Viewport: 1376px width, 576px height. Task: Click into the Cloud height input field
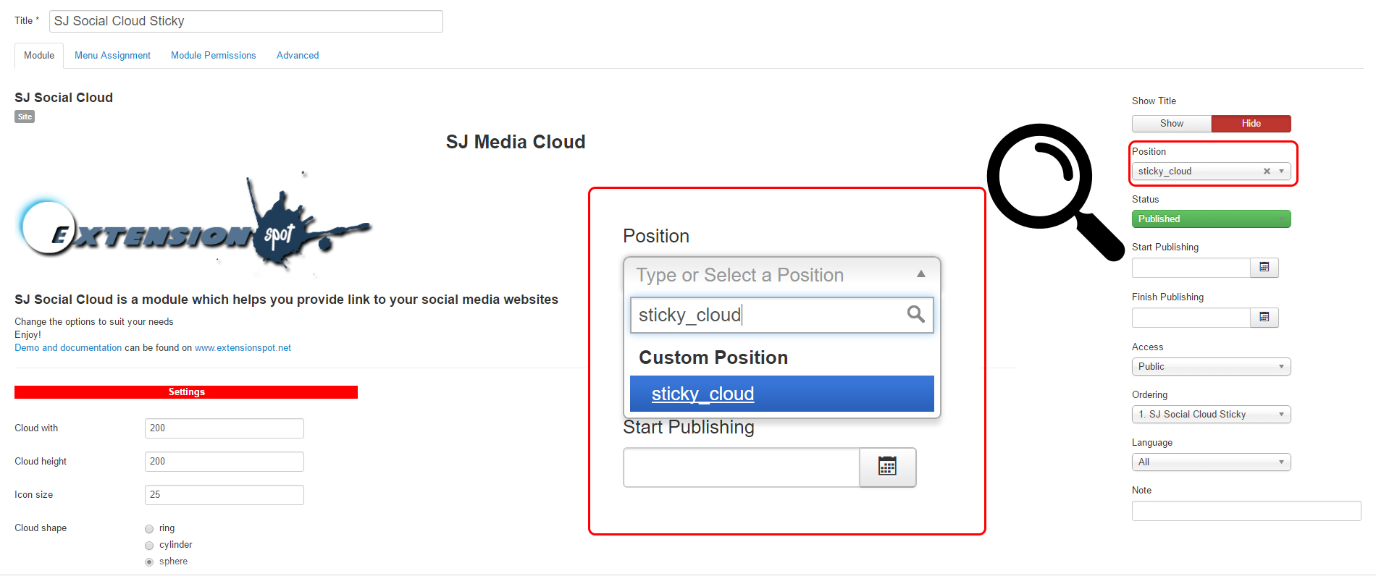[224, 462]
